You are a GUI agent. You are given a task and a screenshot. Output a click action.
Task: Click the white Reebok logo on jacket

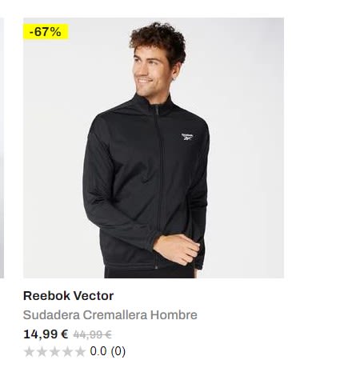pyautogui.click(x=187, y=137)
